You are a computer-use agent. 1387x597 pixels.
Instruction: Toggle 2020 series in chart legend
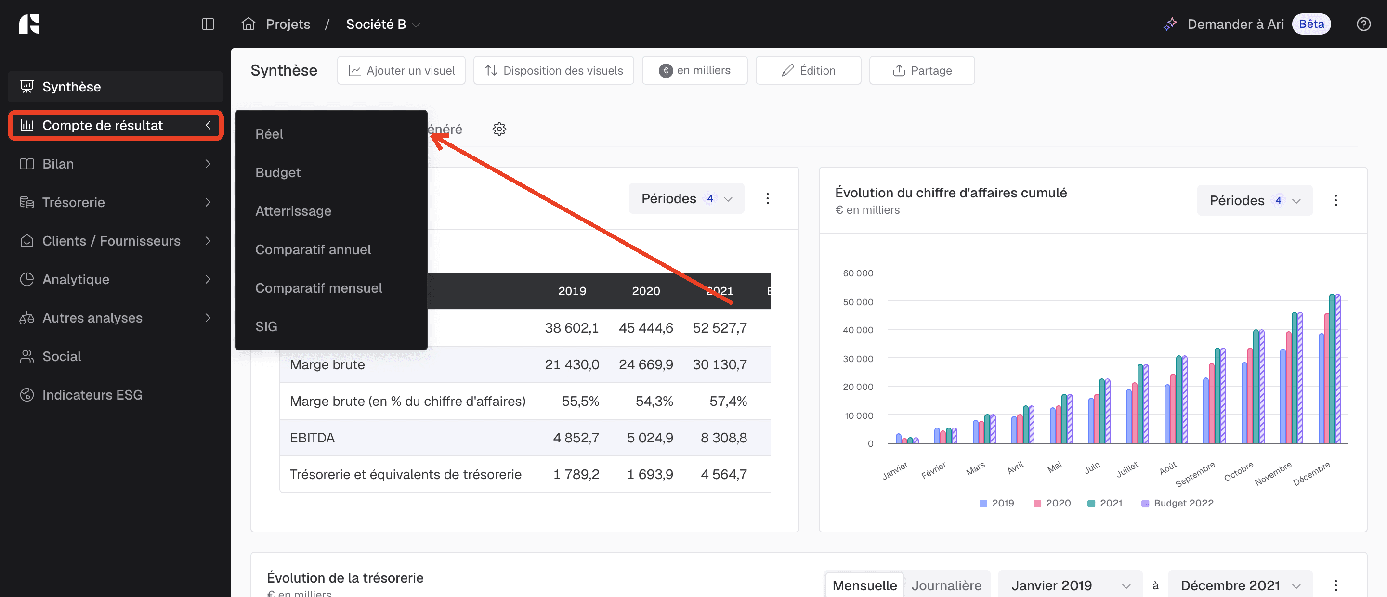[x=1051, y=503]
